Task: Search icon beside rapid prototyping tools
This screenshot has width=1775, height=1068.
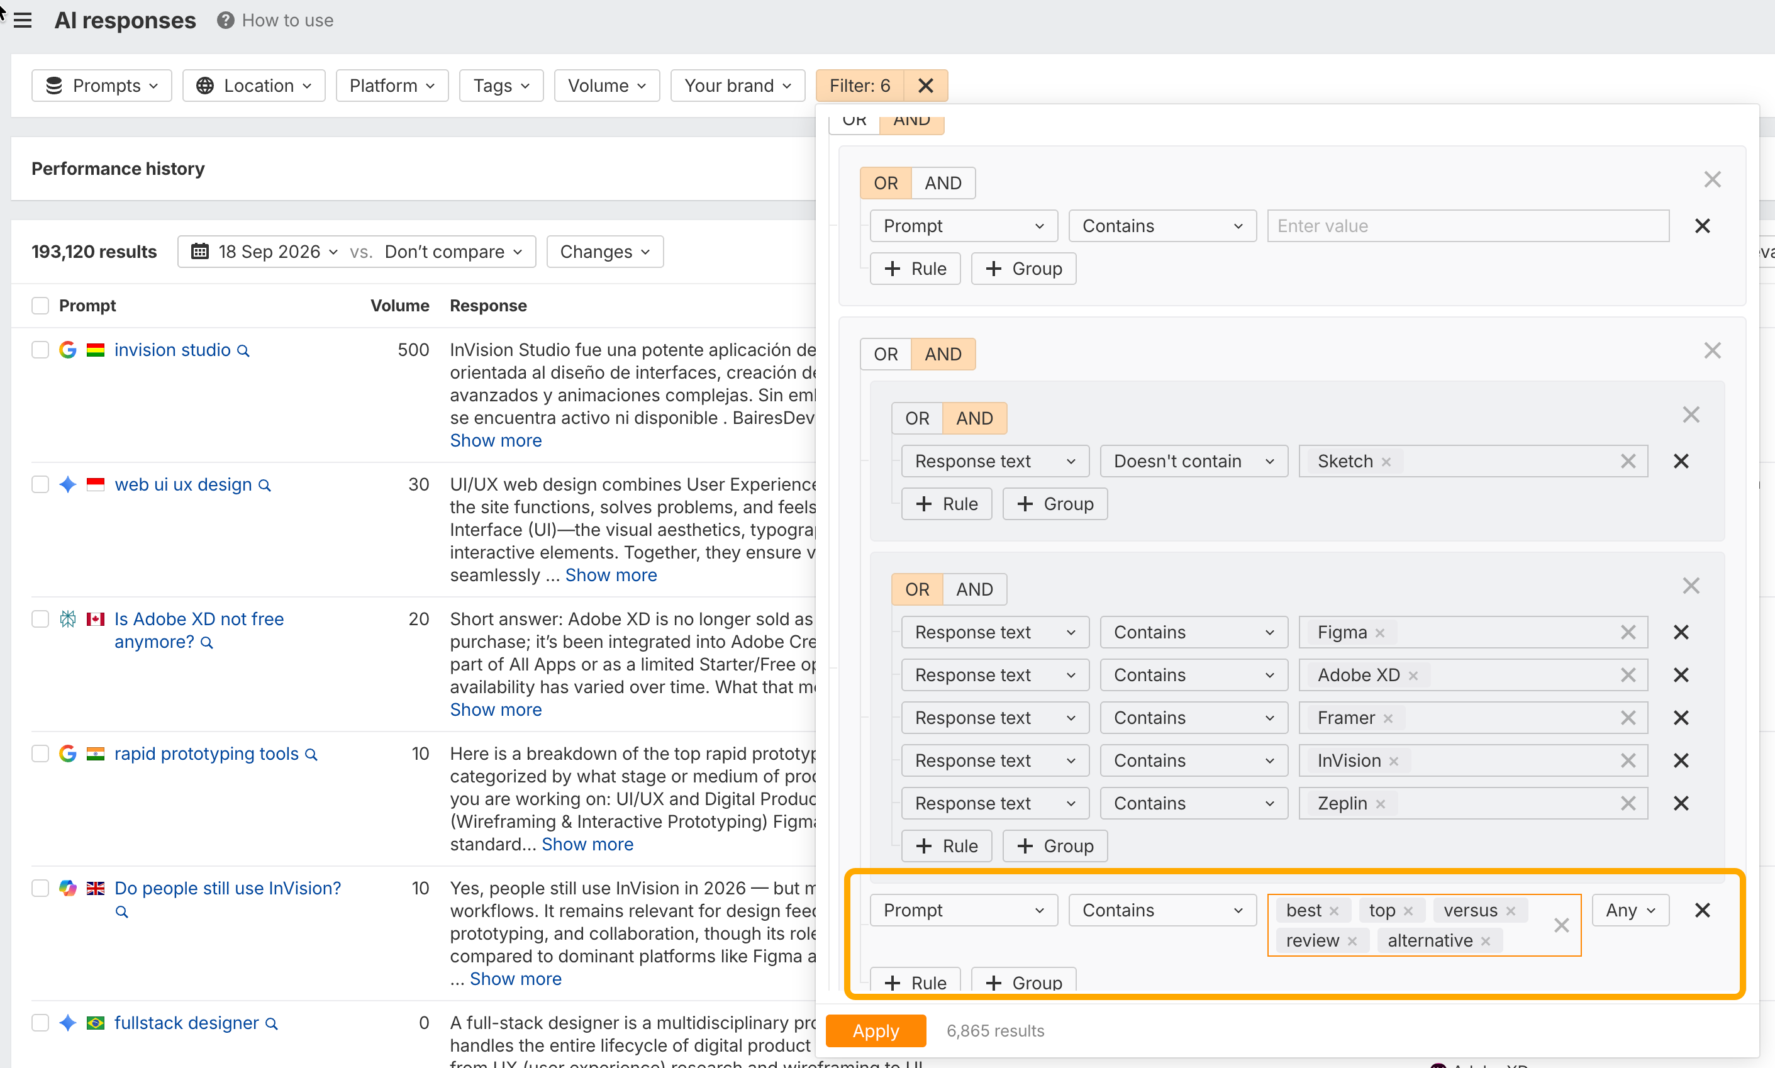Action: pos(311,755)
